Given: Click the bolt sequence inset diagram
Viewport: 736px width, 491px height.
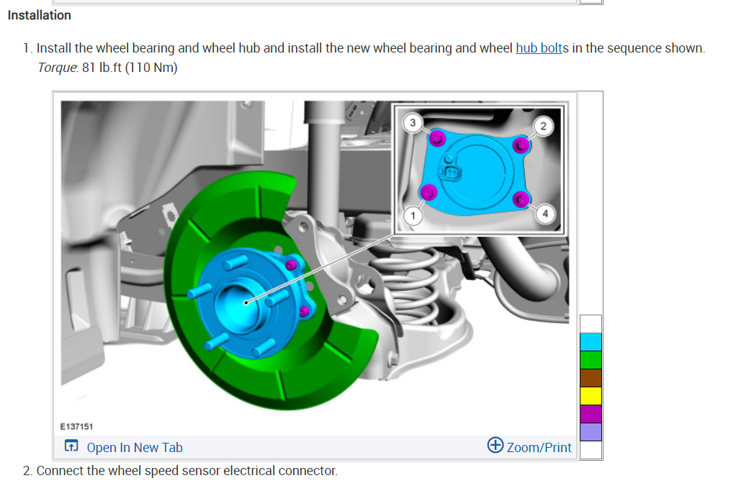Looking at the screenshot, I should [x=480, y=169].
